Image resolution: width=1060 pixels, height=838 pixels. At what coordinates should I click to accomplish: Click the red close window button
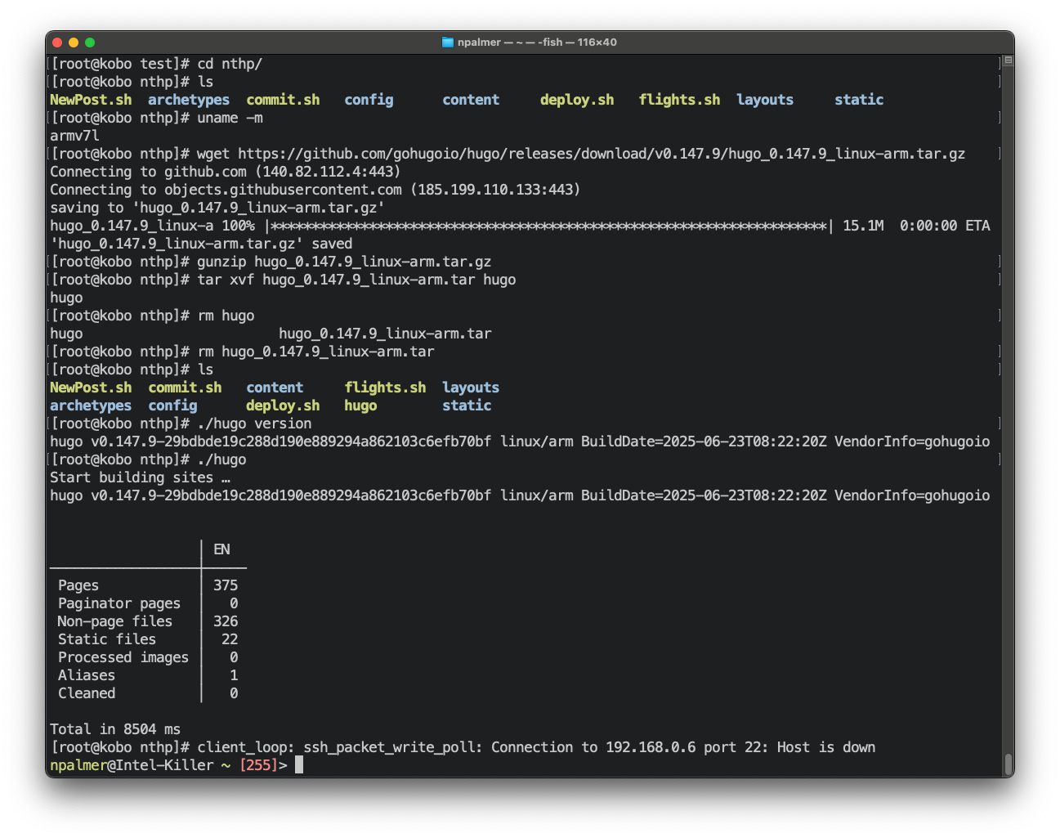pyautogui.click(x=57, y=43)
